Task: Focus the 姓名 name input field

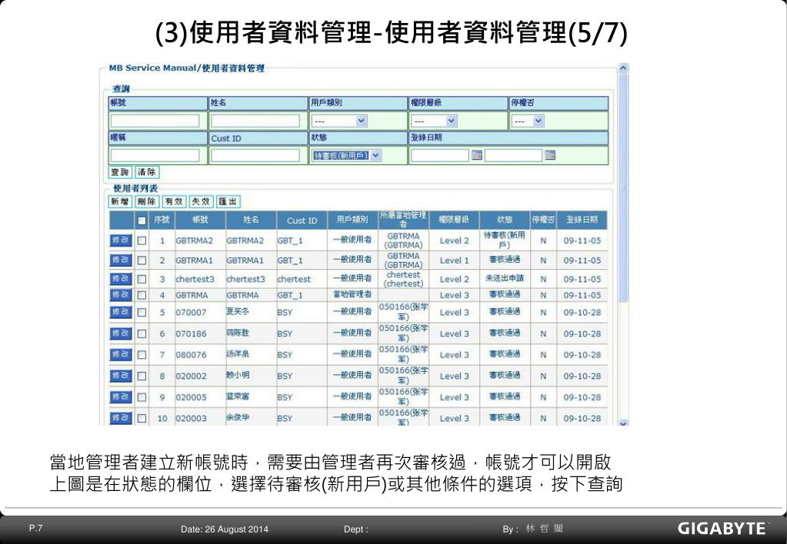Action: click(x=255, y=121)
